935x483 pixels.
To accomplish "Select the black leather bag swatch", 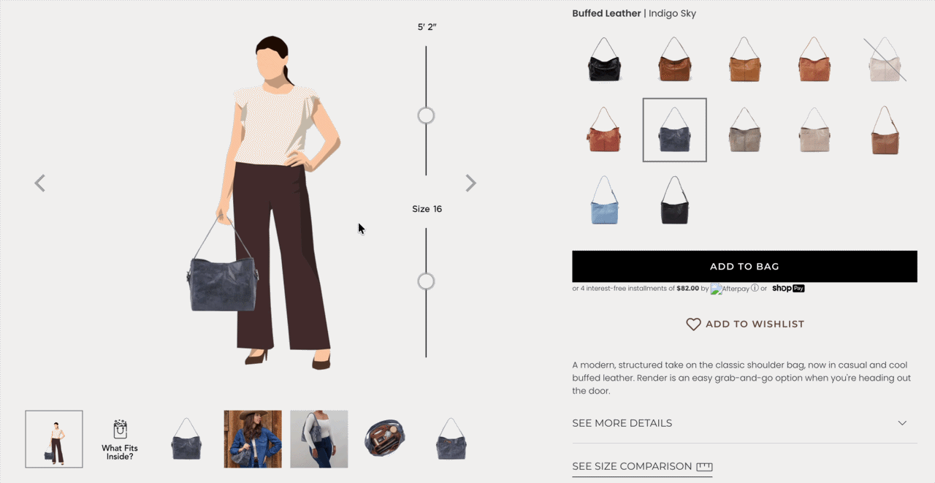I will coord(604,60).
